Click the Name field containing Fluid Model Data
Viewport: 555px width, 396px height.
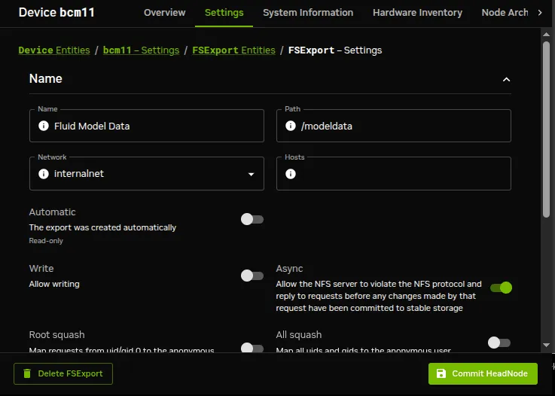[x=147, y=126]
